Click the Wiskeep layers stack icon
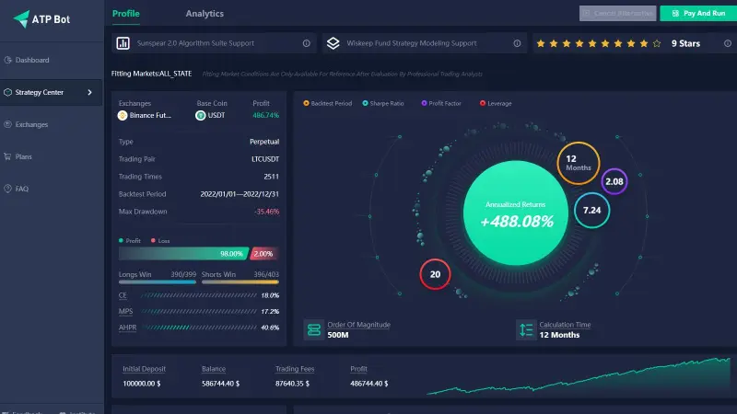 pyautogui.click(x=333, y=43)
